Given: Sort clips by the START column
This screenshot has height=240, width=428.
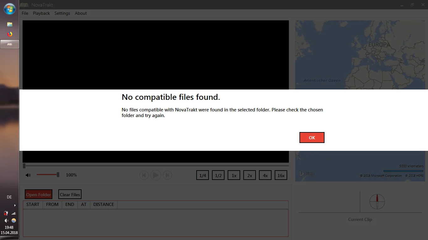Looking at the screenshot, I should tap(33, 204).
